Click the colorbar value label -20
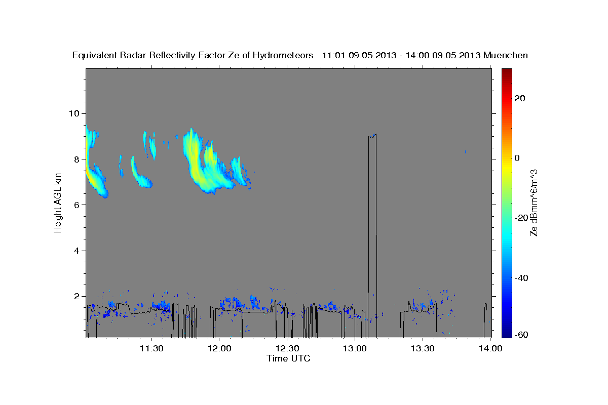The width and height of the screenshot is (608, 405). pyautogui.click(x=522, y=218)
